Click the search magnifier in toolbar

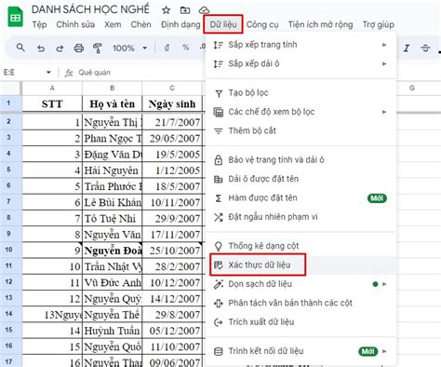[20, 48]
